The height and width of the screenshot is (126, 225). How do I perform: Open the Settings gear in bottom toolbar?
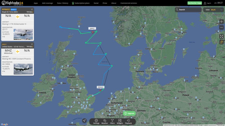pyautogui.click(x=96, y=122)
